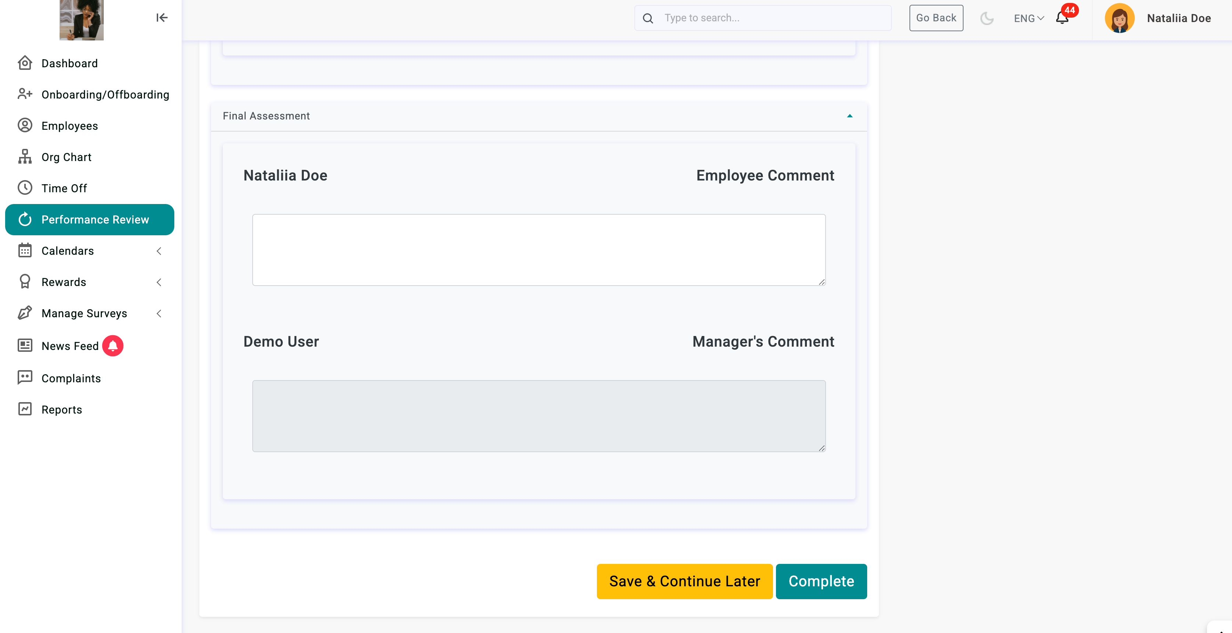
Task: Open Complaints menu item
Action: pyautogui.click(x=90, y=378)
